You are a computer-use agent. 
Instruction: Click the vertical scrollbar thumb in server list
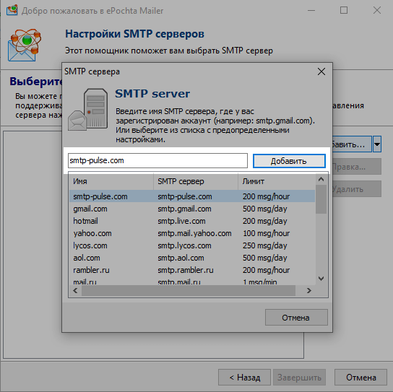pos(321,199)
